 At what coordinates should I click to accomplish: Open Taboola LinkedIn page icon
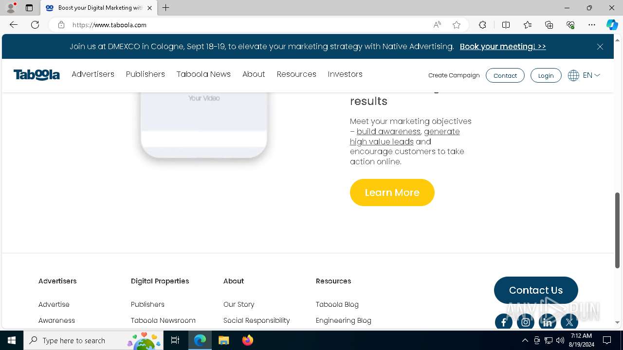click(x=548, y=322)
